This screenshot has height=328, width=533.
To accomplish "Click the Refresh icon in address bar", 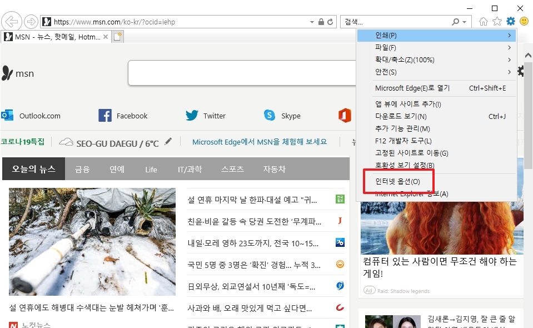I will (x=330, y=22).
